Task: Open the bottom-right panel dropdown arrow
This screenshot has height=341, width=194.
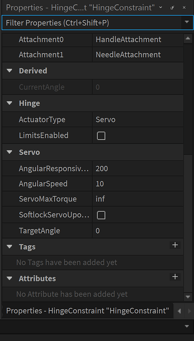Action: point(187,326)
